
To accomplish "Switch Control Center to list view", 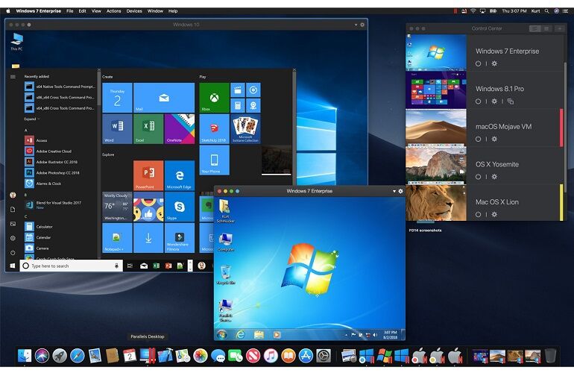I will click(x=534, y=28).
